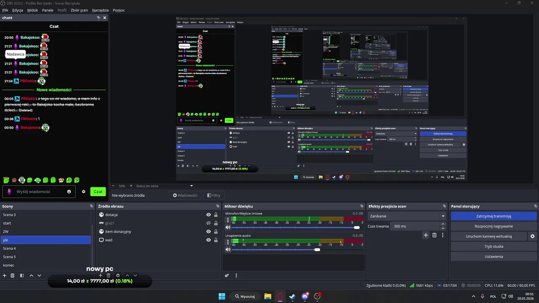Undock the Sceny panel

(91, 206)
